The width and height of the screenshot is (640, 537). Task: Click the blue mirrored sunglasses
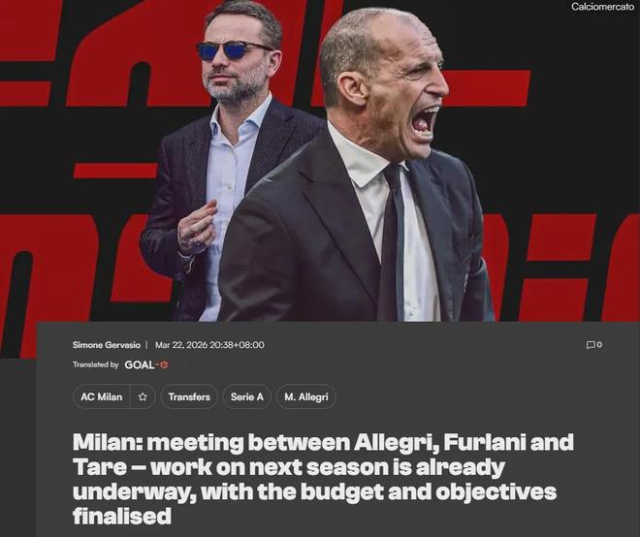232,50
